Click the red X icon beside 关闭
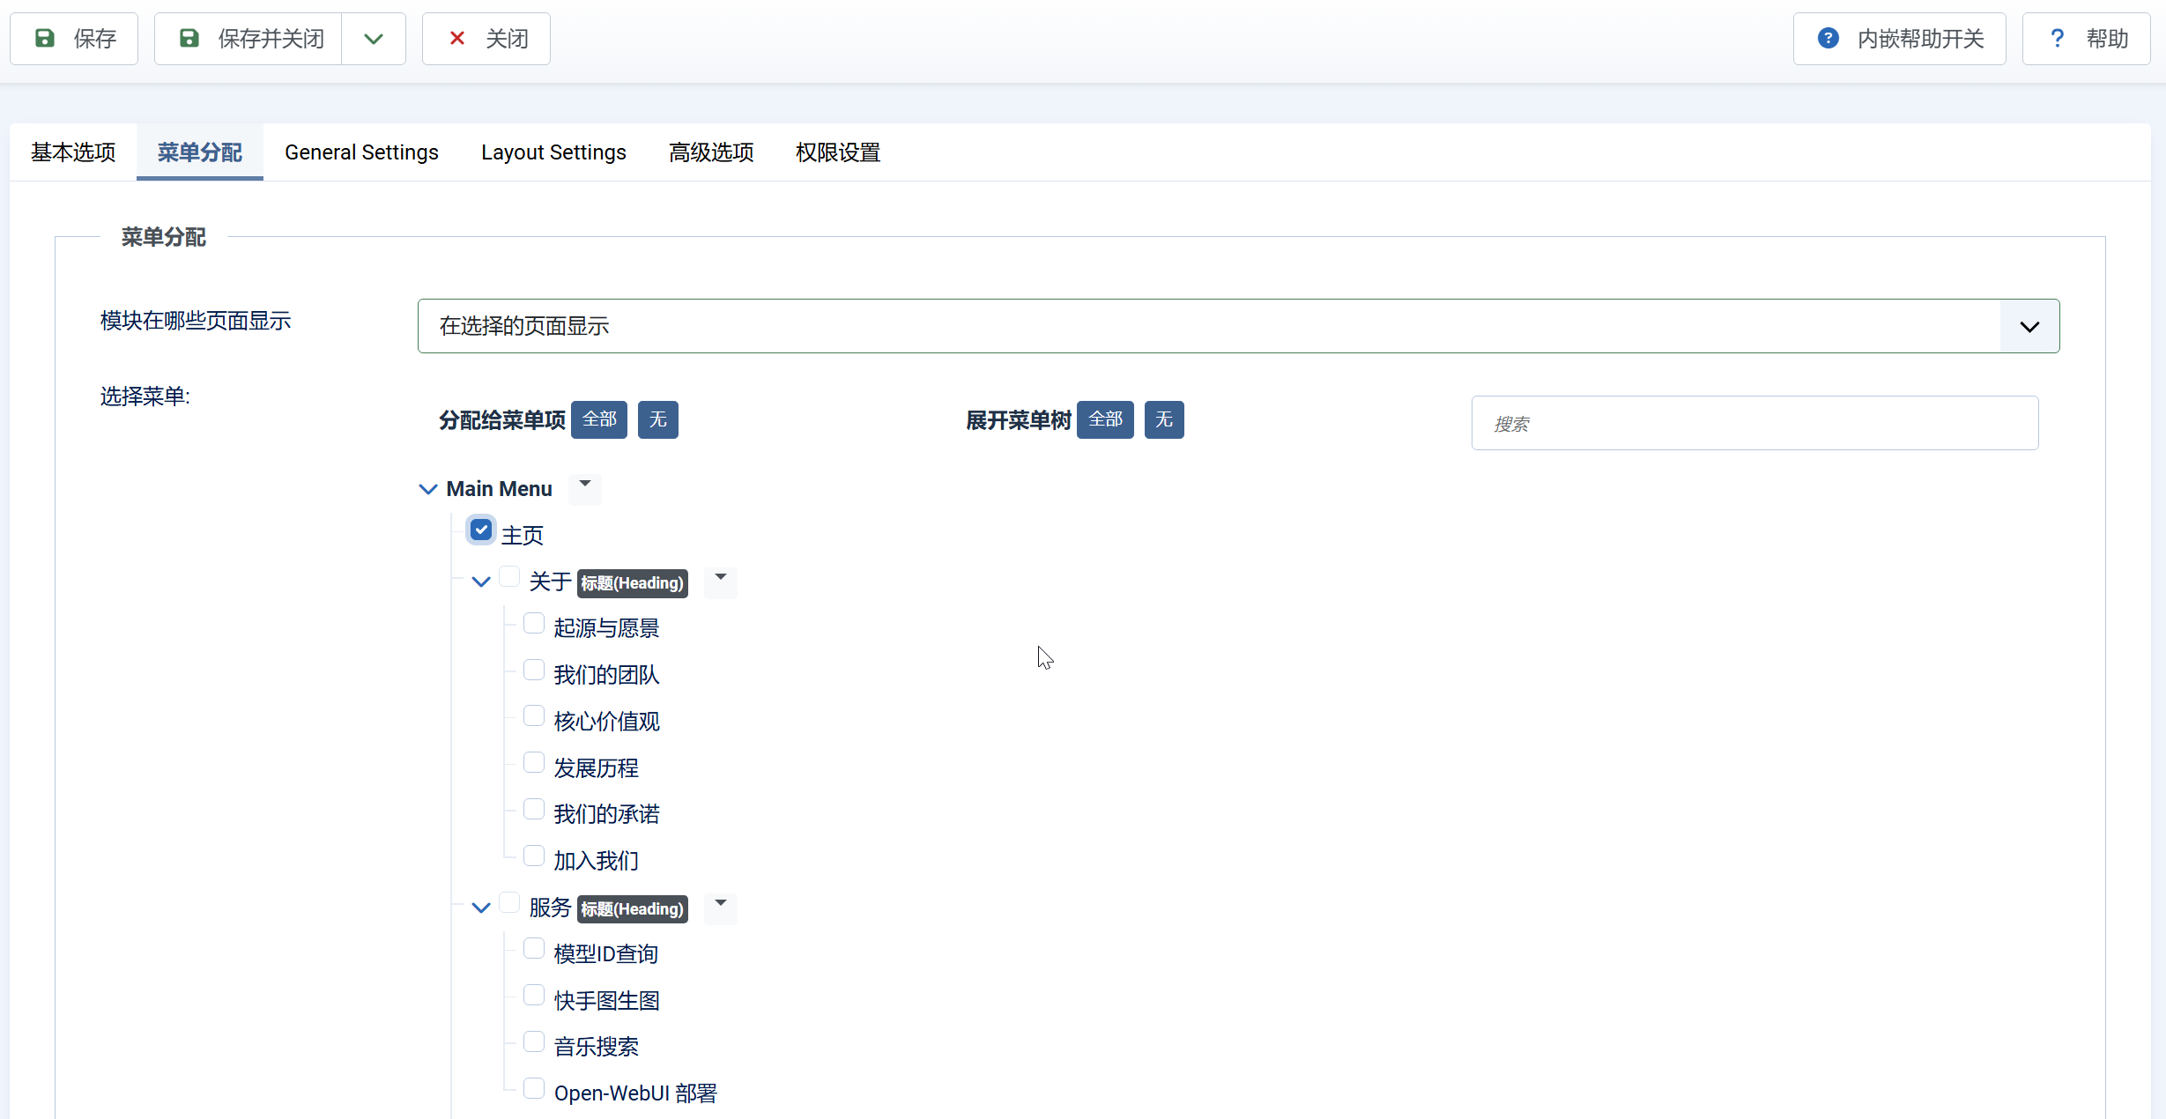Screen dimensions: 2166x1119 [x=456, y=39]
